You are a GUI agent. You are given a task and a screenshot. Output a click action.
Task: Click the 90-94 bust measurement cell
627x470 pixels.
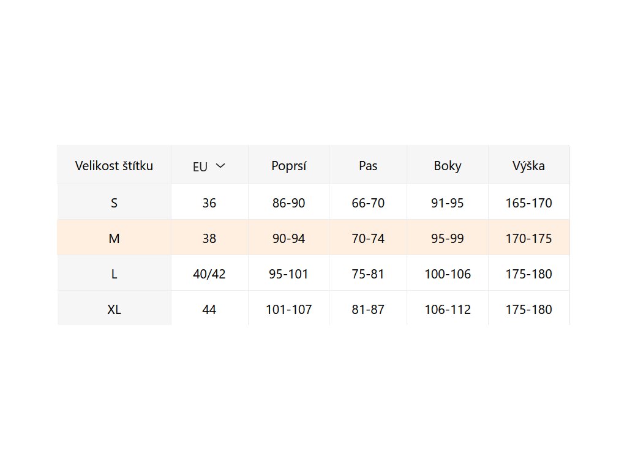288,239
